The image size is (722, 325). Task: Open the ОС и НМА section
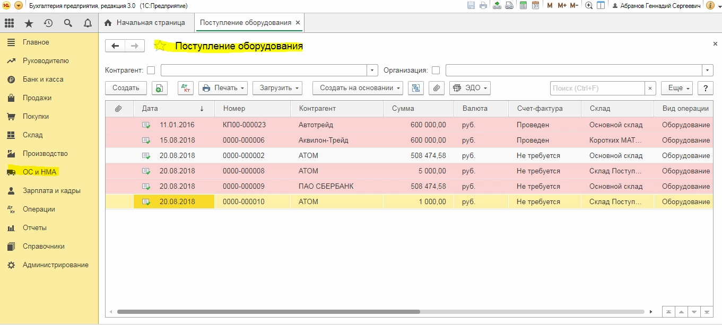(x=40, y=172)
